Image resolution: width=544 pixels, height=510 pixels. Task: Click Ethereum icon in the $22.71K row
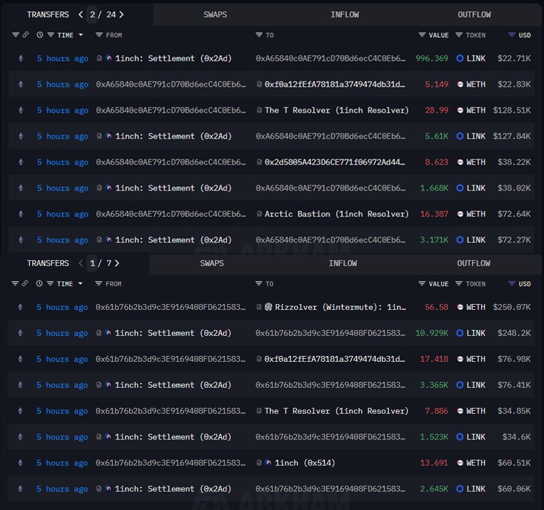(21, 58)
